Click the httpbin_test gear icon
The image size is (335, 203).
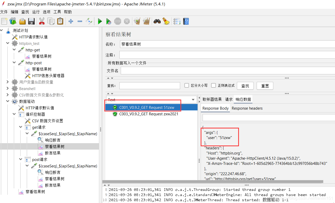pyautogui.click(x=15, y=43)
